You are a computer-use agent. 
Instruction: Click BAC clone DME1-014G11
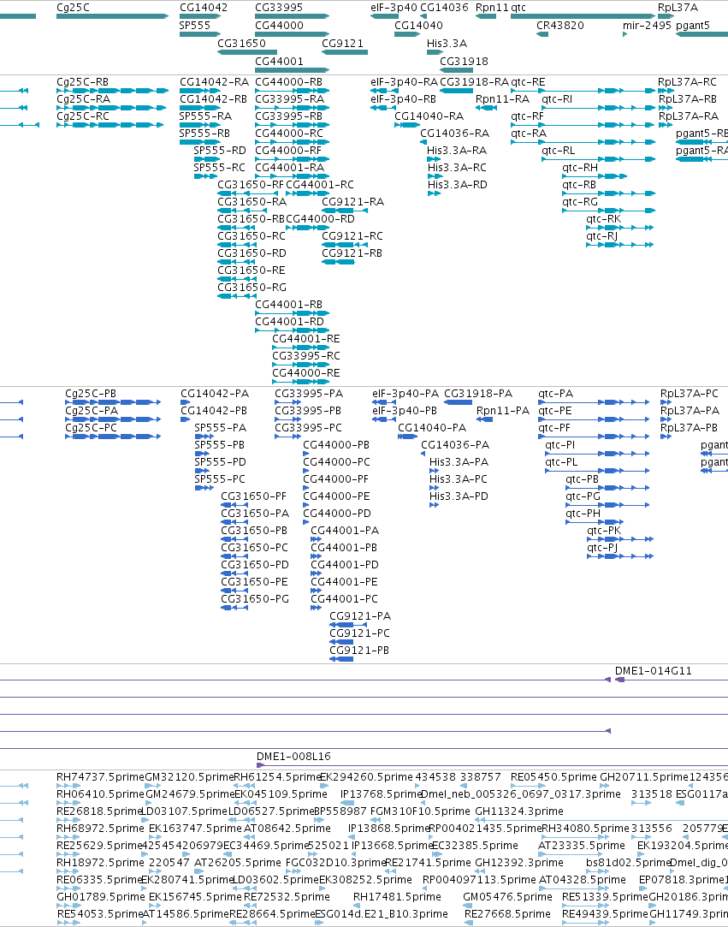coord(653,671)
